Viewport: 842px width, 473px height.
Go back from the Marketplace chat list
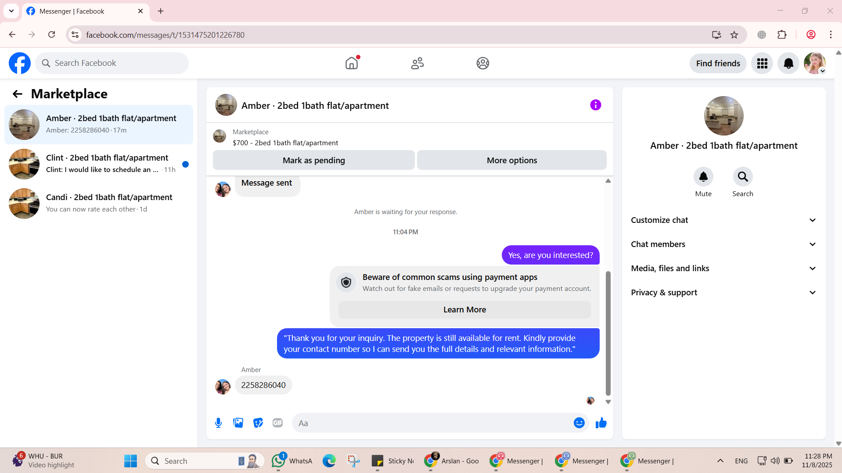coord(17,94)
